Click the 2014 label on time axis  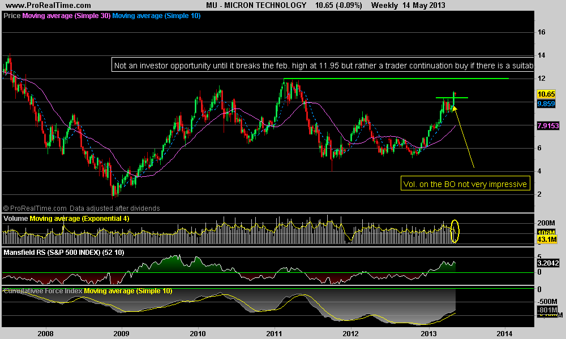click(505, 333)
